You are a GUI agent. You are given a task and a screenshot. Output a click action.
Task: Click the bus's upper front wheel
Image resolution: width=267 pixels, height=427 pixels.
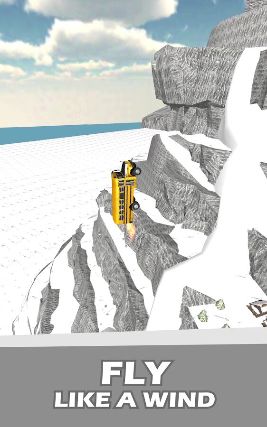136,172
